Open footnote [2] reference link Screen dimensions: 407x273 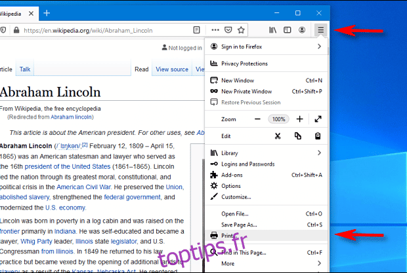[x=85, y=145]
